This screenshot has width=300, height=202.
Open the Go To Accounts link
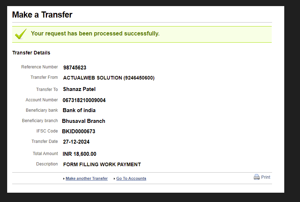131,178
